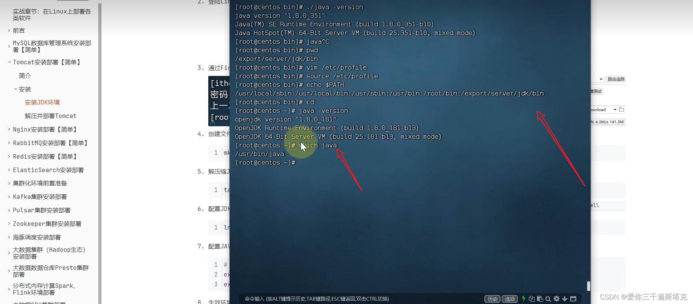This screenshot has height=304, width=693.
Task: Open the Pulsar集群安装部署 outline entry
Action: tap(41, 210)
